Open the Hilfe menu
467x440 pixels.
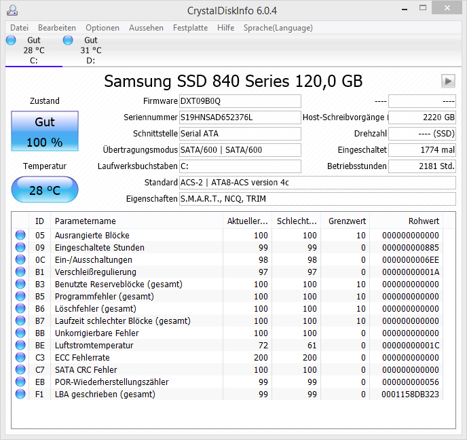[x=226, y=28]
